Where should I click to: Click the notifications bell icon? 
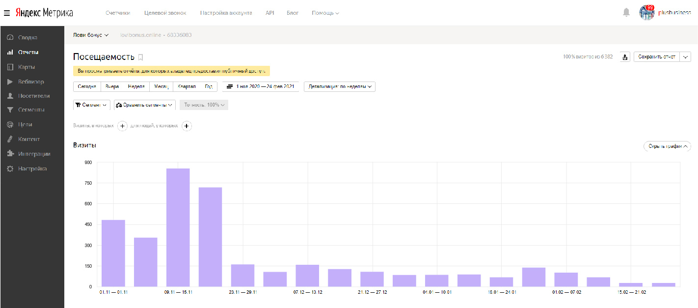626,12
